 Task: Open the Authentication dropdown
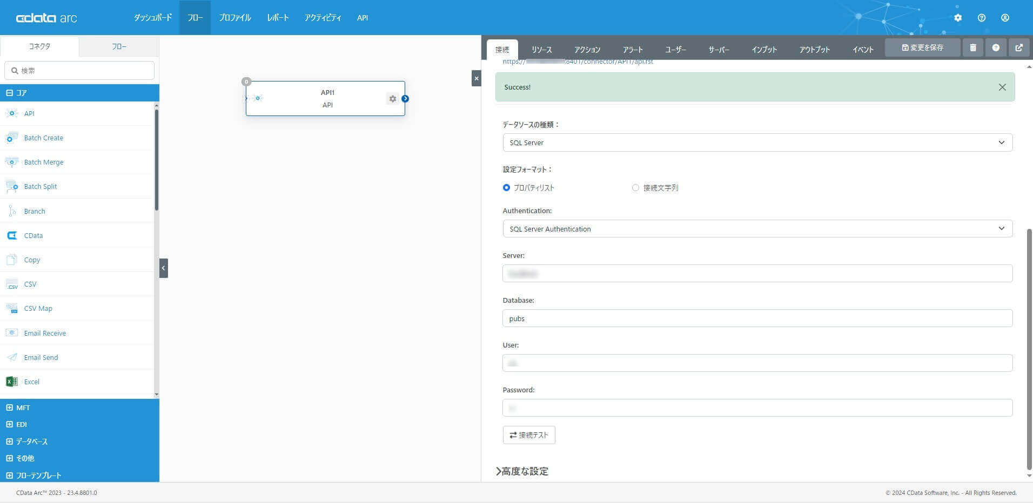(757, 229)
